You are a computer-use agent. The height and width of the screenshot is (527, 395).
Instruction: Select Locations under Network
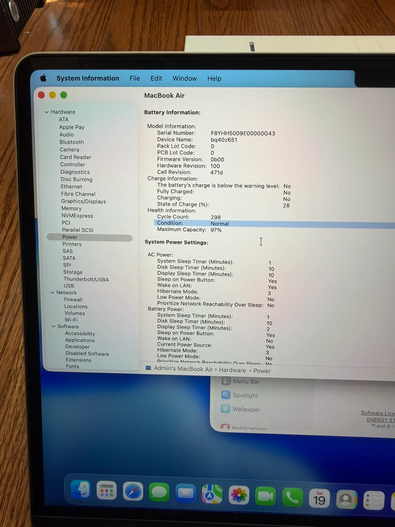(76, 306)
